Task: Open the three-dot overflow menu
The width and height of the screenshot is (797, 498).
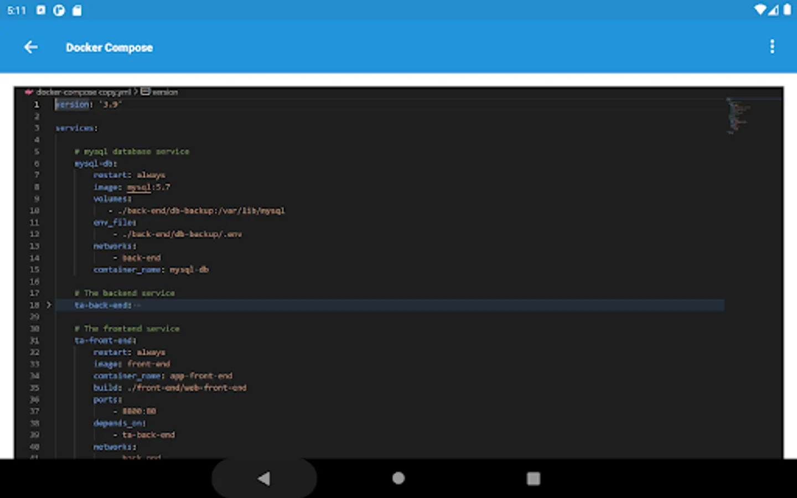Action: tap(772, 47)
